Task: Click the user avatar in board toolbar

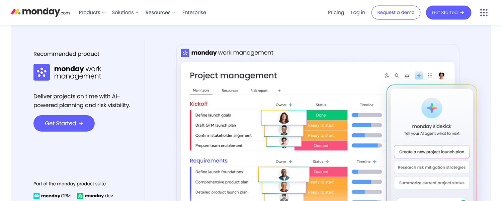Action: (441, 76)
